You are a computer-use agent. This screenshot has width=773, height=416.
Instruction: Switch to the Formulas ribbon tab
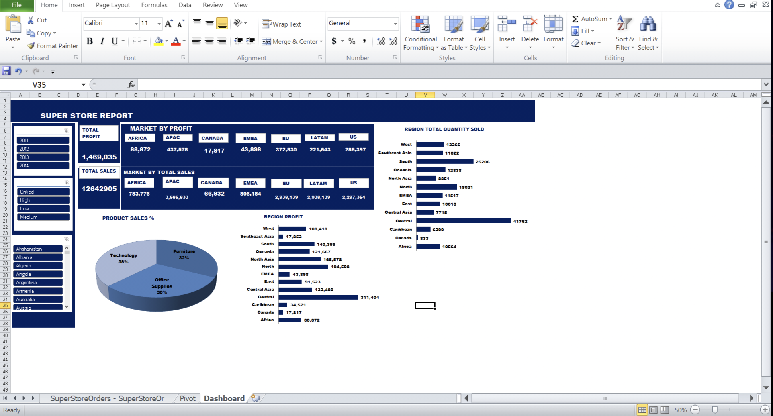154,5
